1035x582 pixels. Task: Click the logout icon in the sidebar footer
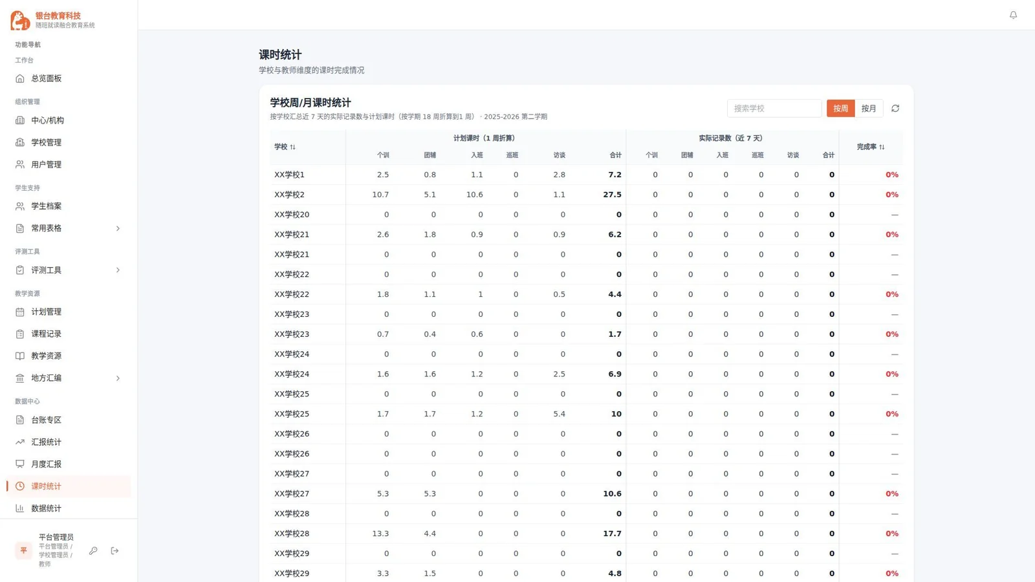[114, 551]
